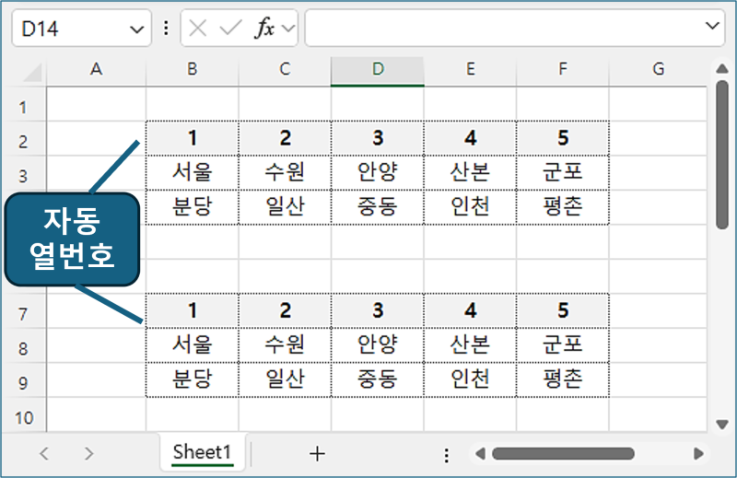Click the cell containing 서울 in row 3
Viewport: 737px width, 478px height.
tap(192, 172)
